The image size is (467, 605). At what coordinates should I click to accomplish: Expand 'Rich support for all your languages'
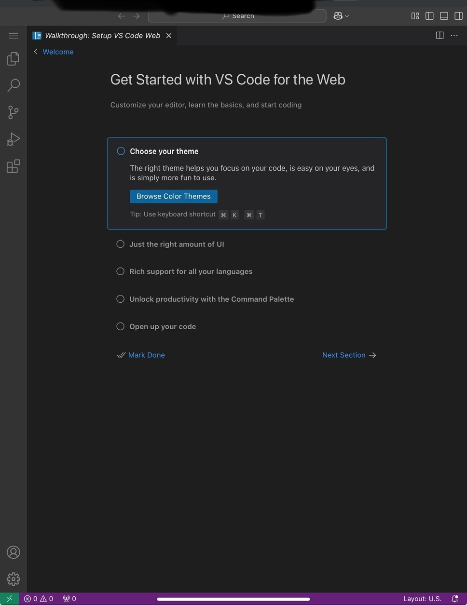pyautogui.click(x=191, y=272)
